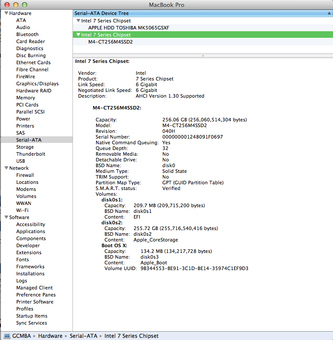The height and width of the screenshot is (340, 333).
Task: Open Modems network entry
Action: pos(26,189)
